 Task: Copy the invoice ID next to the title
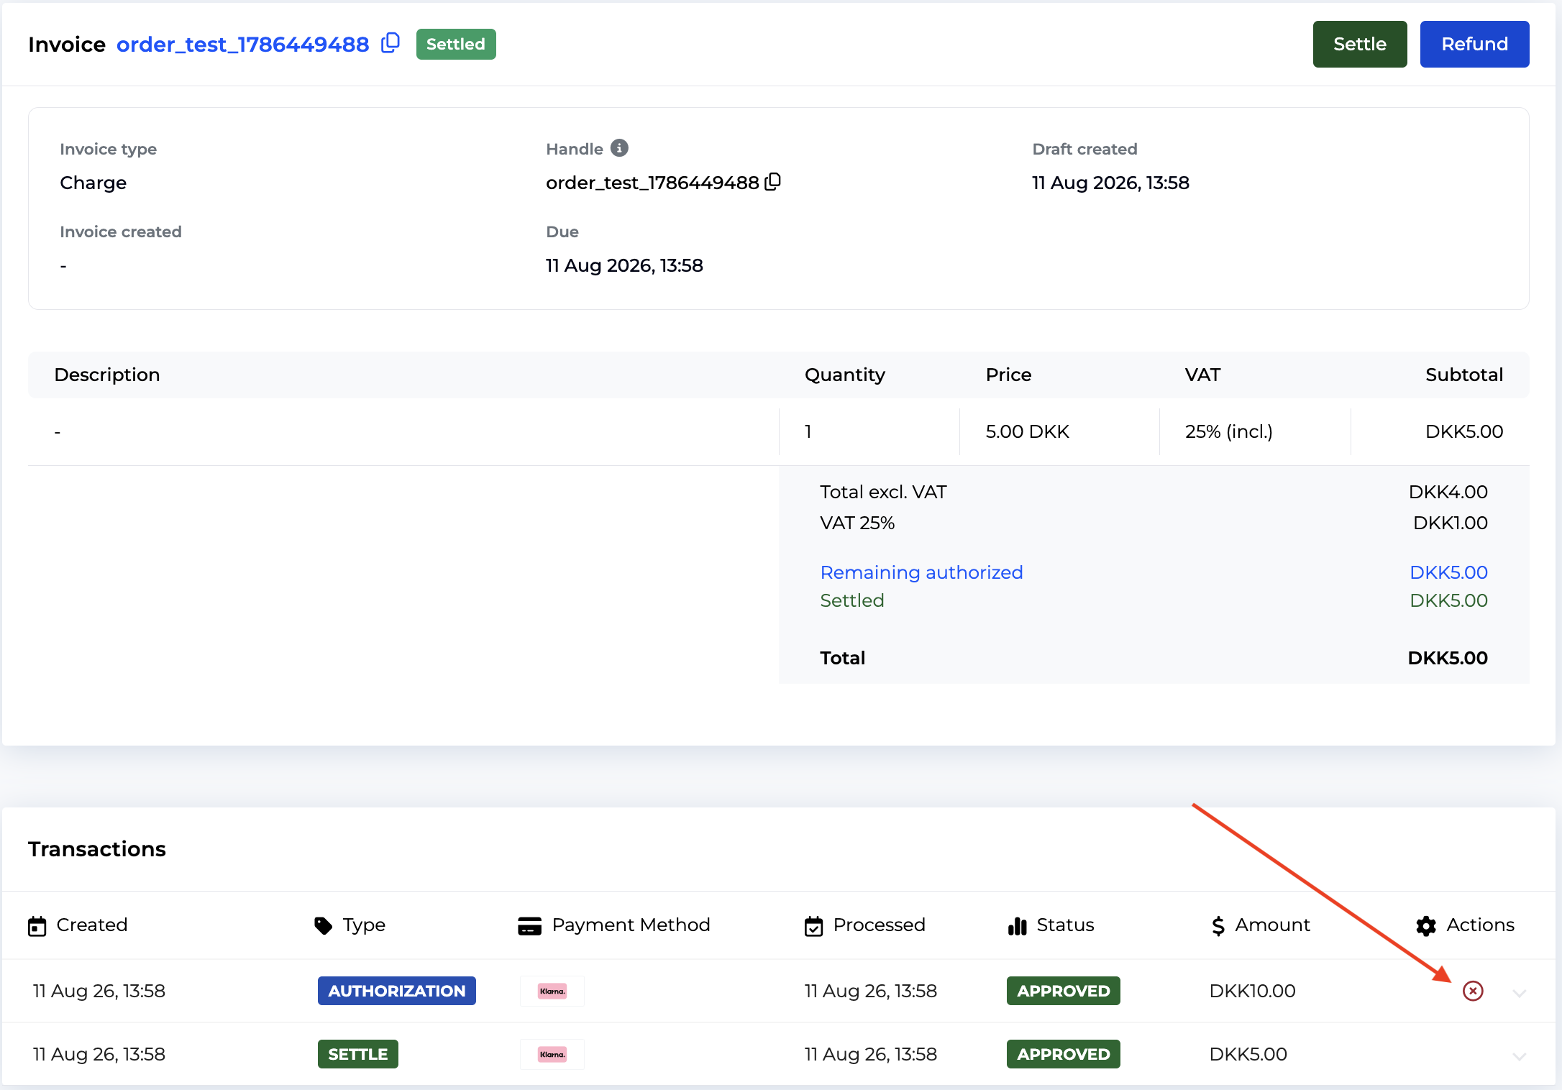click(390, 43)
